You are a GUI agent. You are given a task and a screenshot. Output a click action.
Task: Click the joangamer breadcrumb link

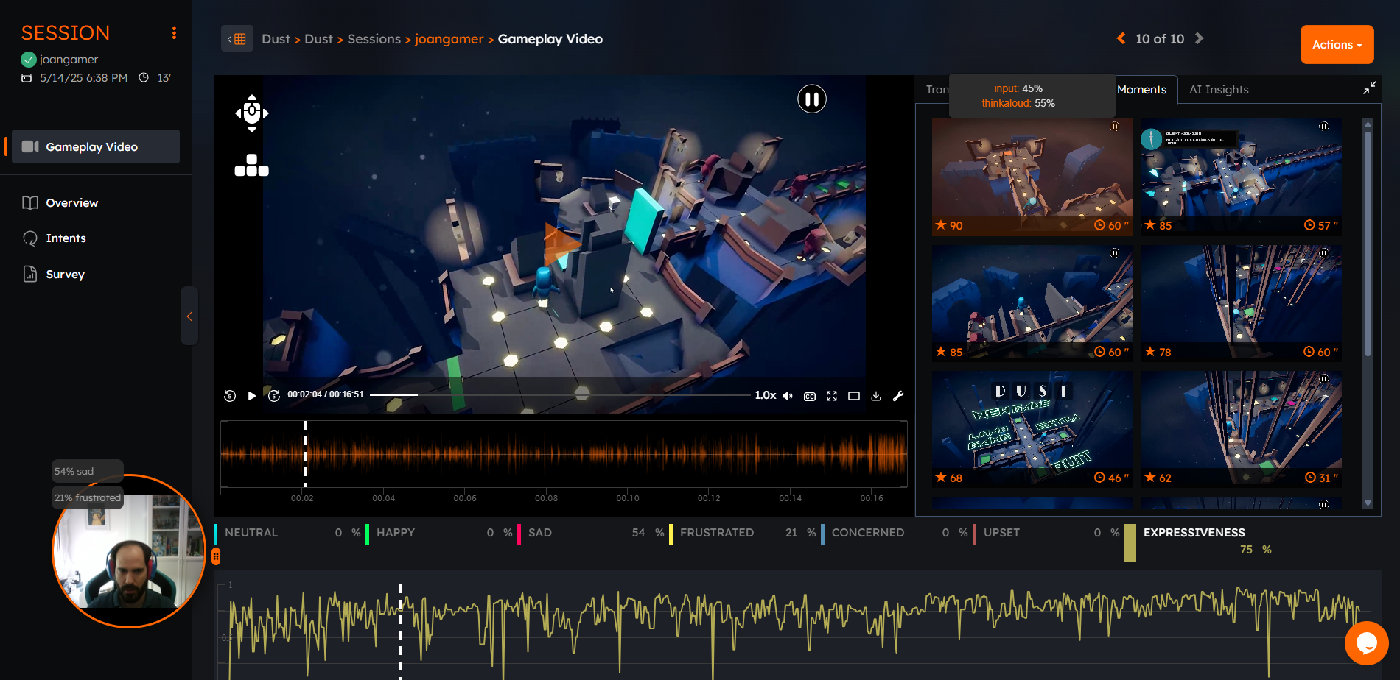click(x=449, y=39)
